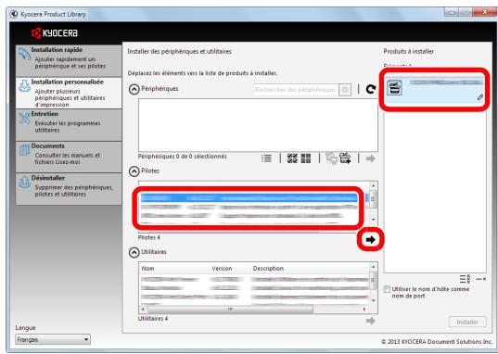Click the horizontal scrollbar of the Utilitaires table
Screen dimensions: 498x354
pyautogui.click(x=231, y=309)
